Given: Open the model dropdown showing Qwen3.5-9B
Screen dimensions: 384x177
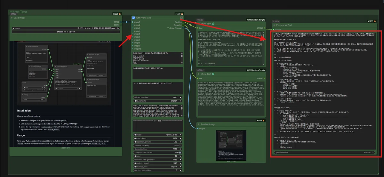Looking at the screenshot, I should [x=158, y=135].
